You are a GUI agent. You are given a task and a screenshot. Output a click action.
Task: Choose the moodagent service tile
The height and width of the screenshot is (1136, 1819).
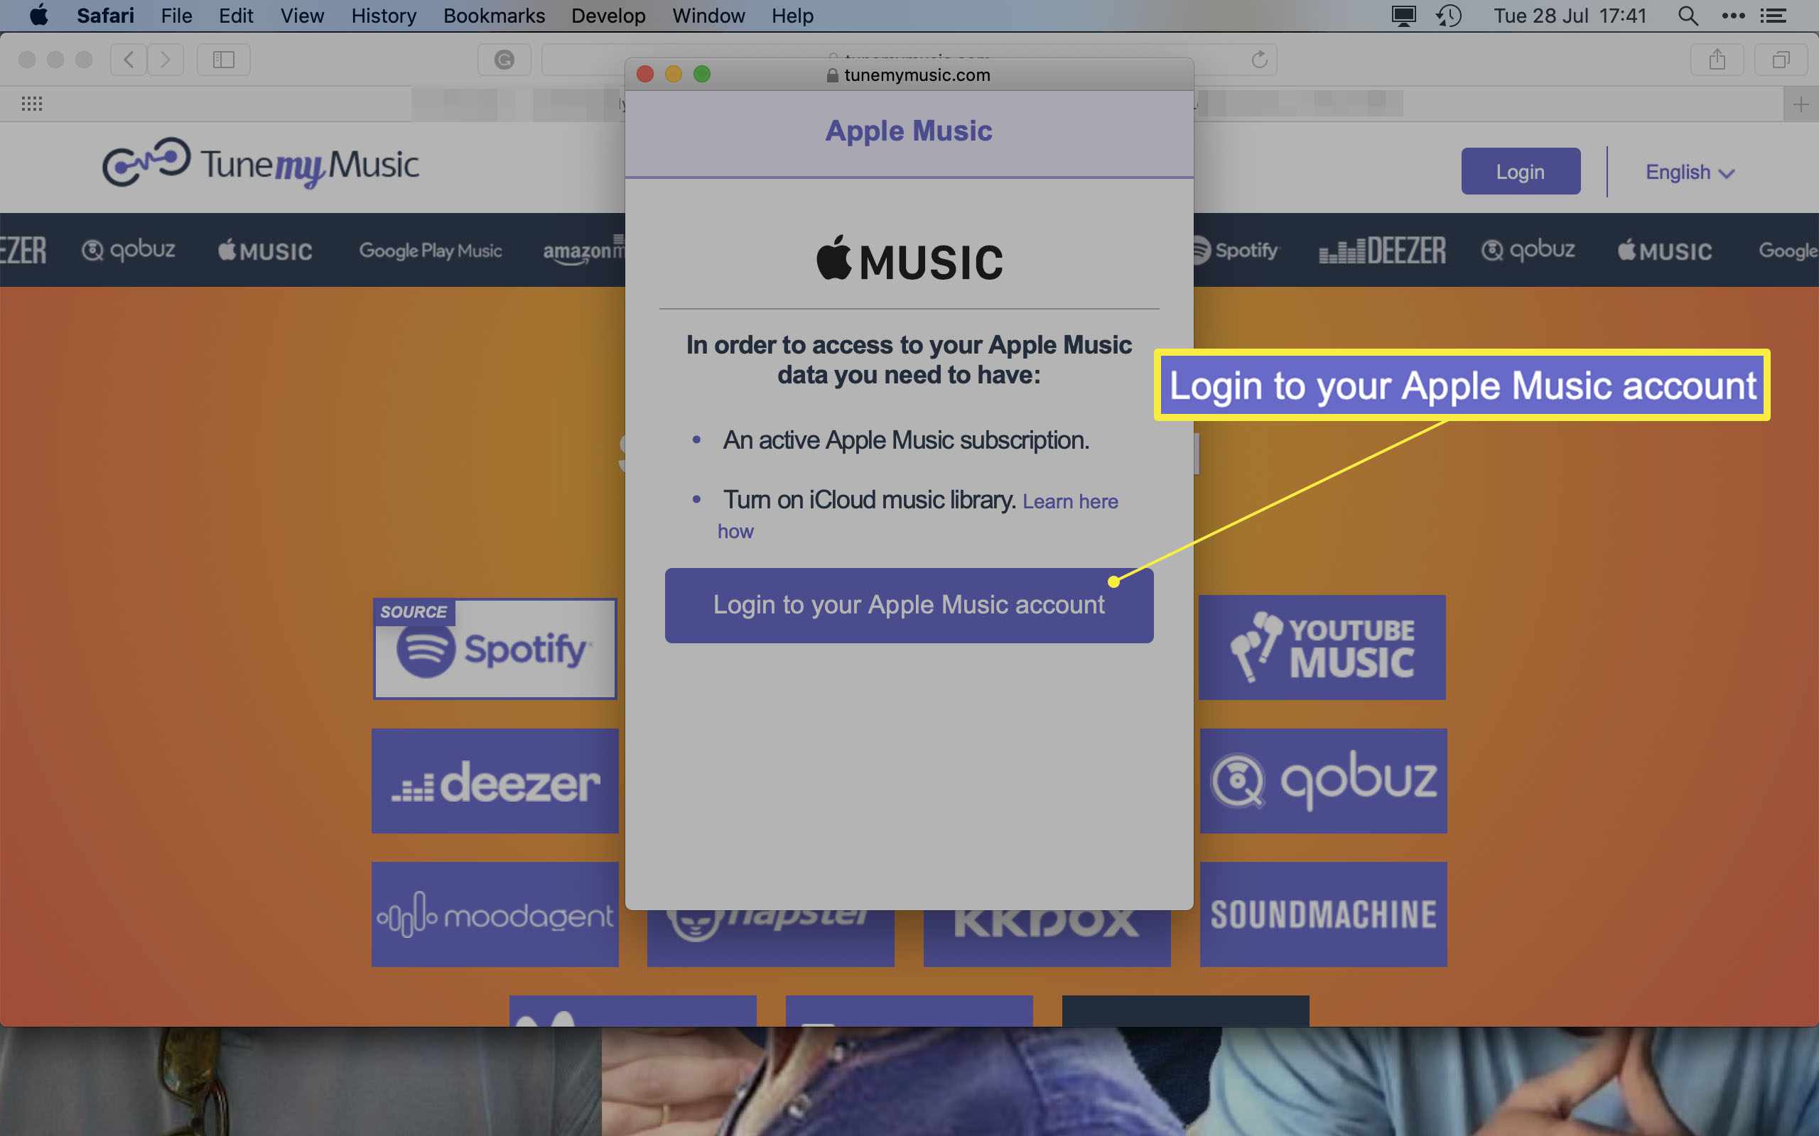(495, 914)
